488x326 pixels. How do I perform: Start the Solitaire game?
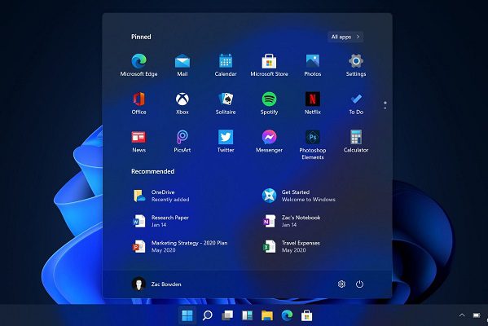(226, 103)
